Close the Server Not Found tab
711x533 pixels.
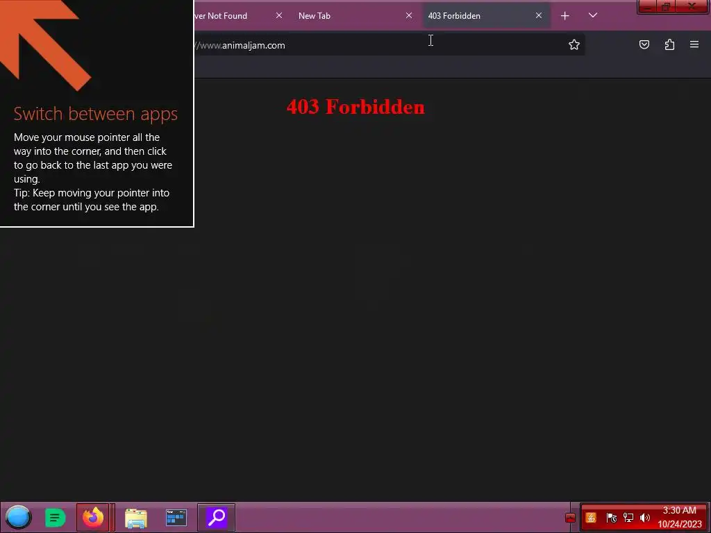coord(279,15)
